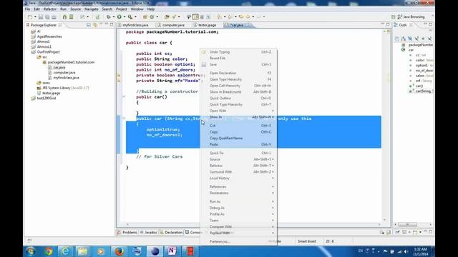Choose Cut from the context menu
458x257 pixels.
pos(238,126)
